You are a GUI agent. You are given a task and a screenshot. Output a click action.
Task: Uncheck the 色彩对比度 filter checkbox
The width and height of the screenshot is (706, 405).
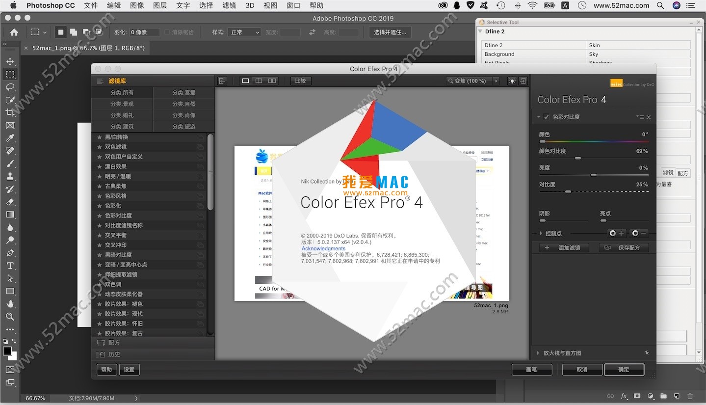click(547, 117)
